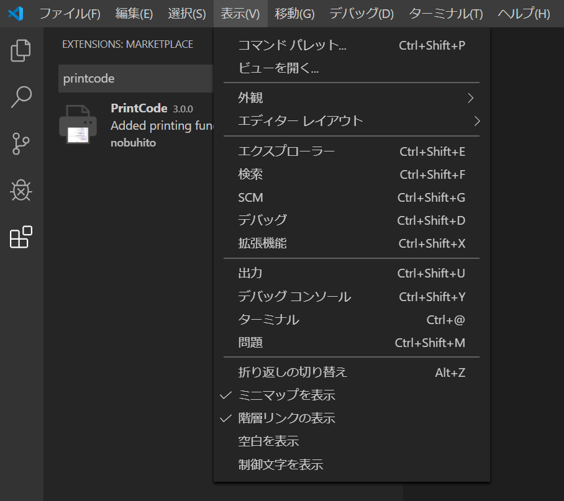
Task: Click the printcode search input field
Action: (x=135, y=78)
